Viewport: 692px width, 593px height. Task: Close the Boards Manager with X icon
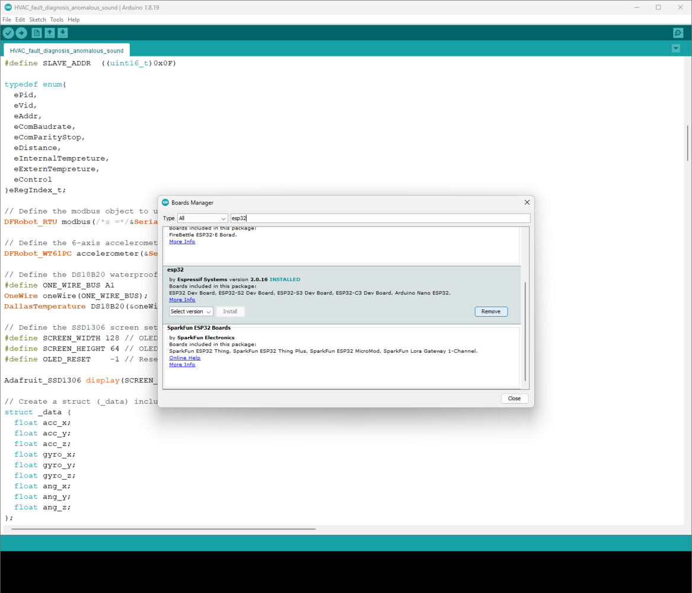(527, 202)
